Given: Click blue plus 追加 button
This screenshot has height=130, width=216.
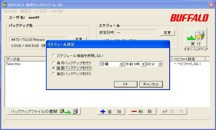Looking at the screenshot, I should (x=111, y=111).
